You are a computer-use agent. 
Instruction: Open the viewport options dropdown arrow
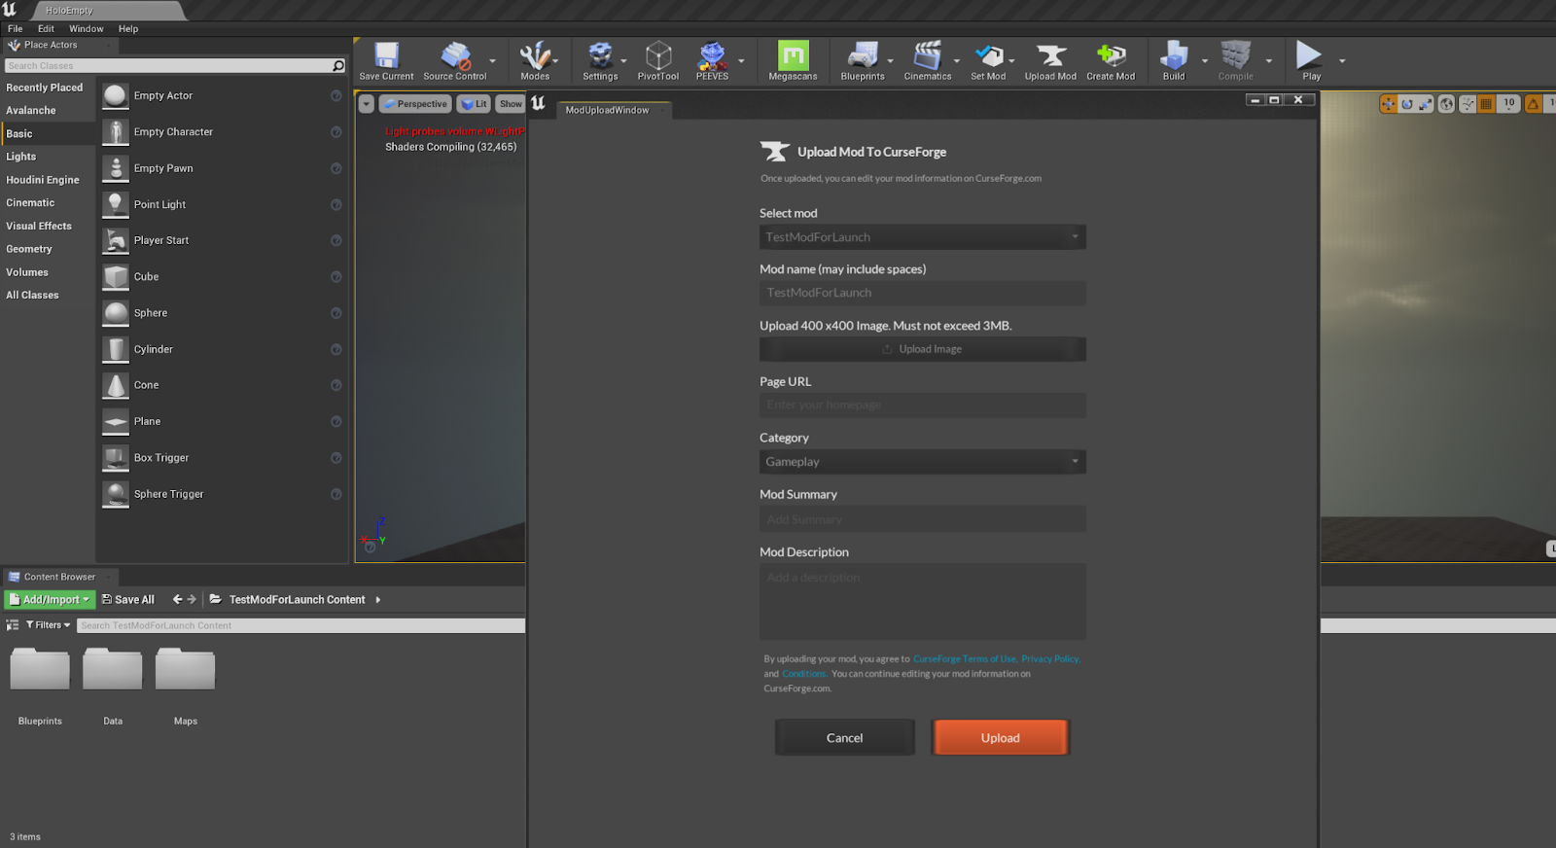tap(367, 104)
